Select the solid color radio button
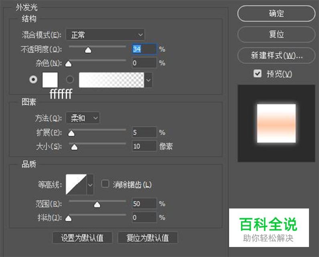Screen dimensions: 319x257 pos(33,80)
